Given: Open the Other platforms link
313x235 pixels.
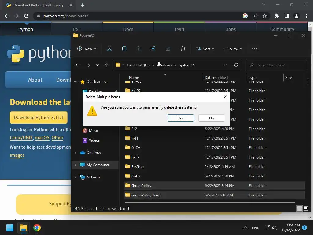Looking at the screenshot, I should point(57,138).
